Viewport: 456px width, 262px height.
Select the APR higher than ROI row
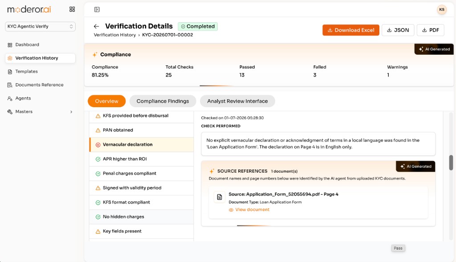(142, 159)
